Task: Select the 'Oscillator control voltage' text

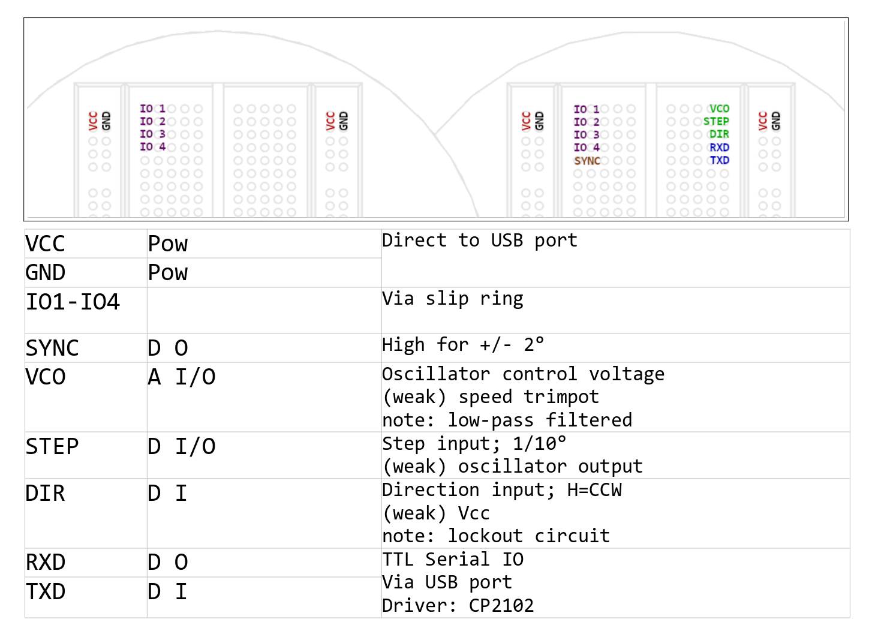Action: coord(523,374)
